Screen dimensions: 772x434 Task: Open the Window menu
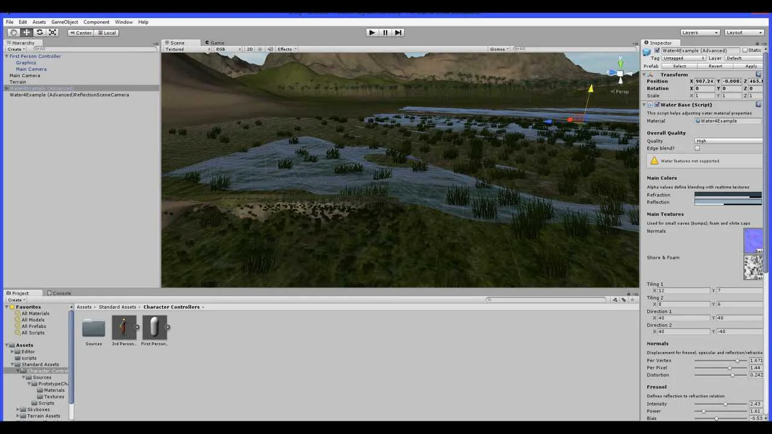click(x=124, y=22)
